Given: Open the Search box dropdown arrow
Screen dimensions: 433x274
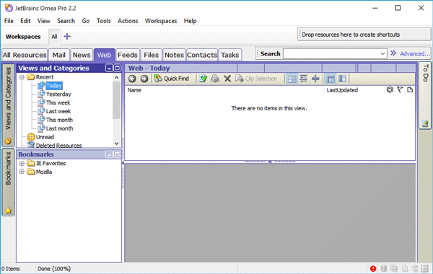Looking at the screenshot, I should pyautogui.click(x=382, y=53).
